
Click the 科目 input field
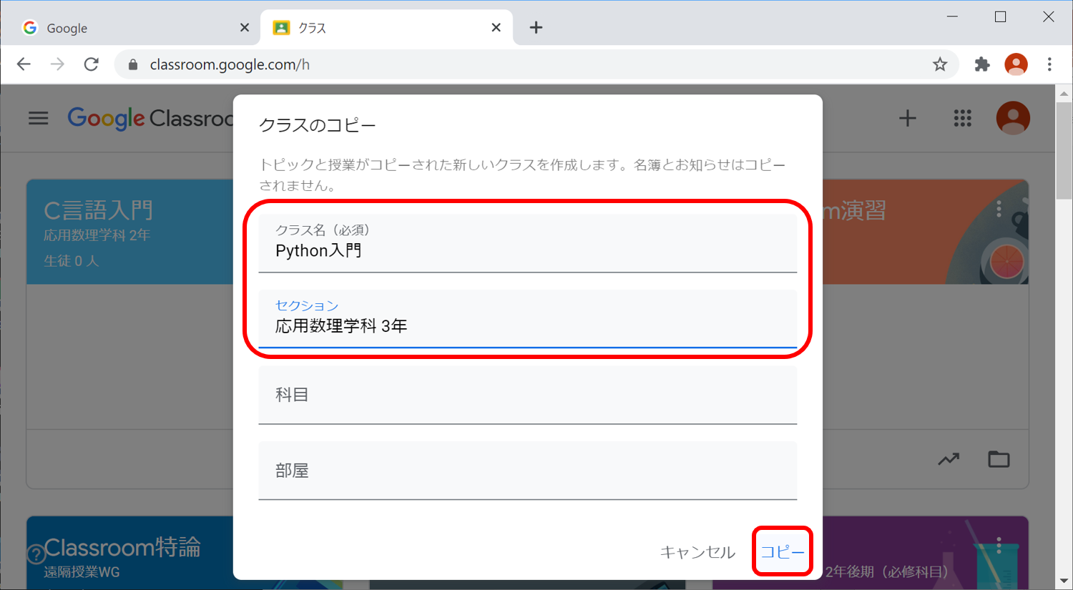pos(528,395)
